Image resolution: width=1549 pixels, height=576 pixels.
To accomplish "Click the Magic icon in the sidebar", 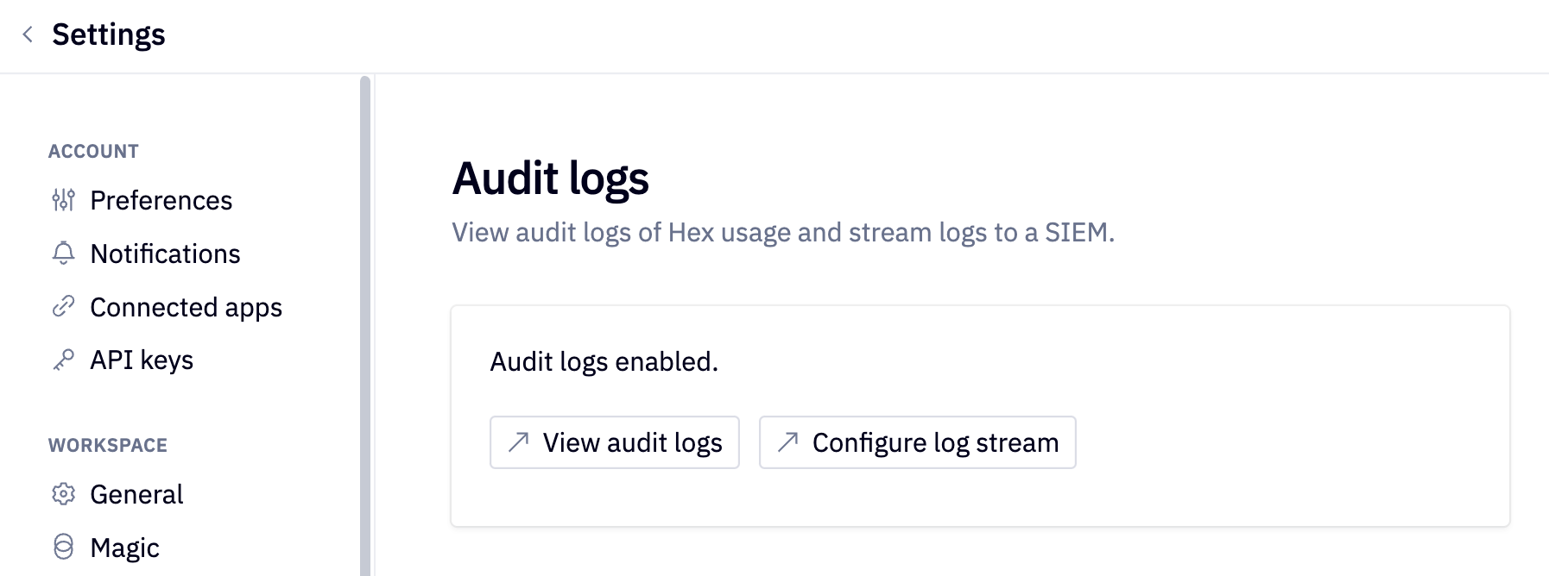I will (x=62, y=547).
